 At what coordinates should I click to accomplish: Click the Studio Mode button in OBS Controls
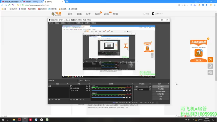point(161,94)
